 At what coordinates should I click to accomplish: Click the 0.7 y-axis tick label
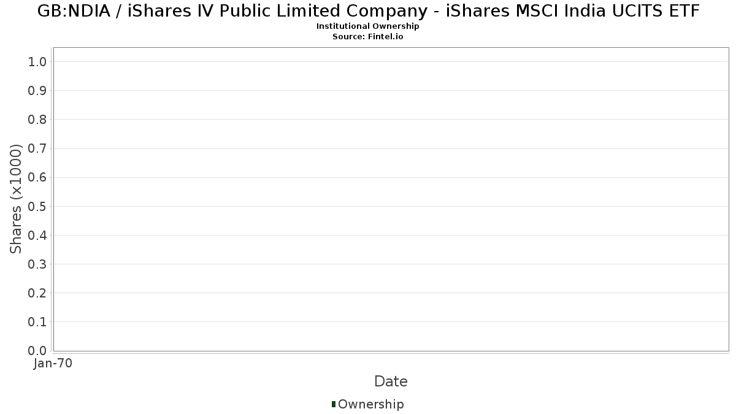point(37,148)
